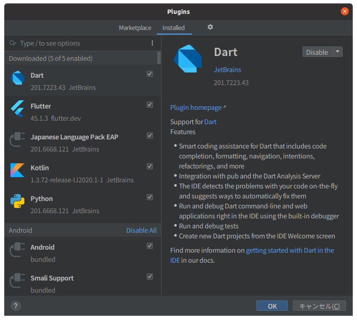Select the Smali Support plugin name
357x320 pixels.
tap(52, 278)
